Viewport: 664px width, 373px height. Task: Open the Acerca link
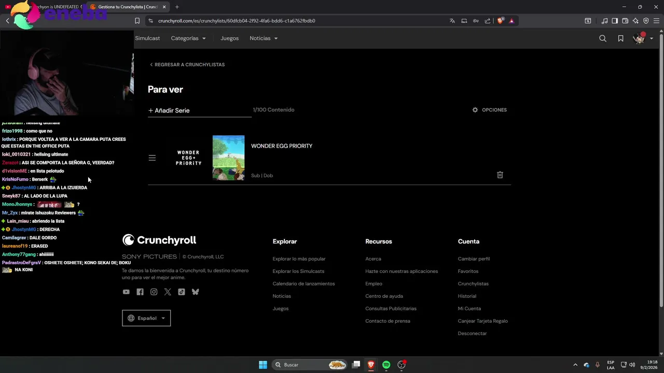coord(373,259)
